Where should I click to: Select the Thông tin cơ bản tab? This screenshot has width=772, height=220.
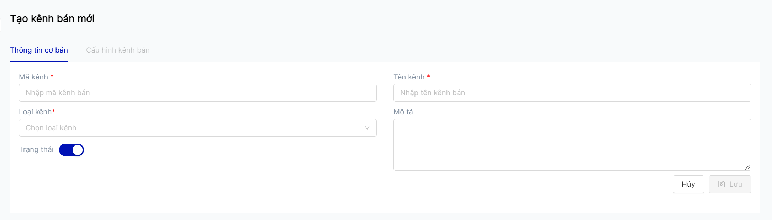[39, 50]
